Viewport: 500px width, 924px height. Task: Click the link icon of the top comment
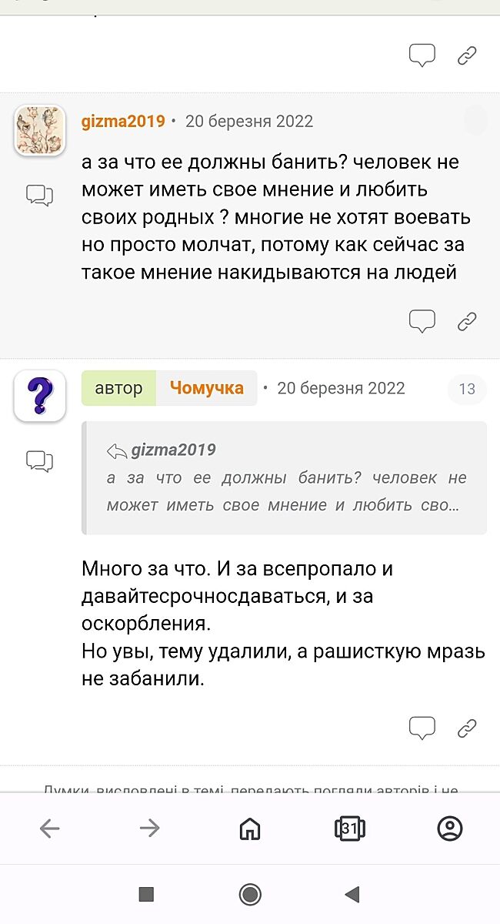coord(467,55)
